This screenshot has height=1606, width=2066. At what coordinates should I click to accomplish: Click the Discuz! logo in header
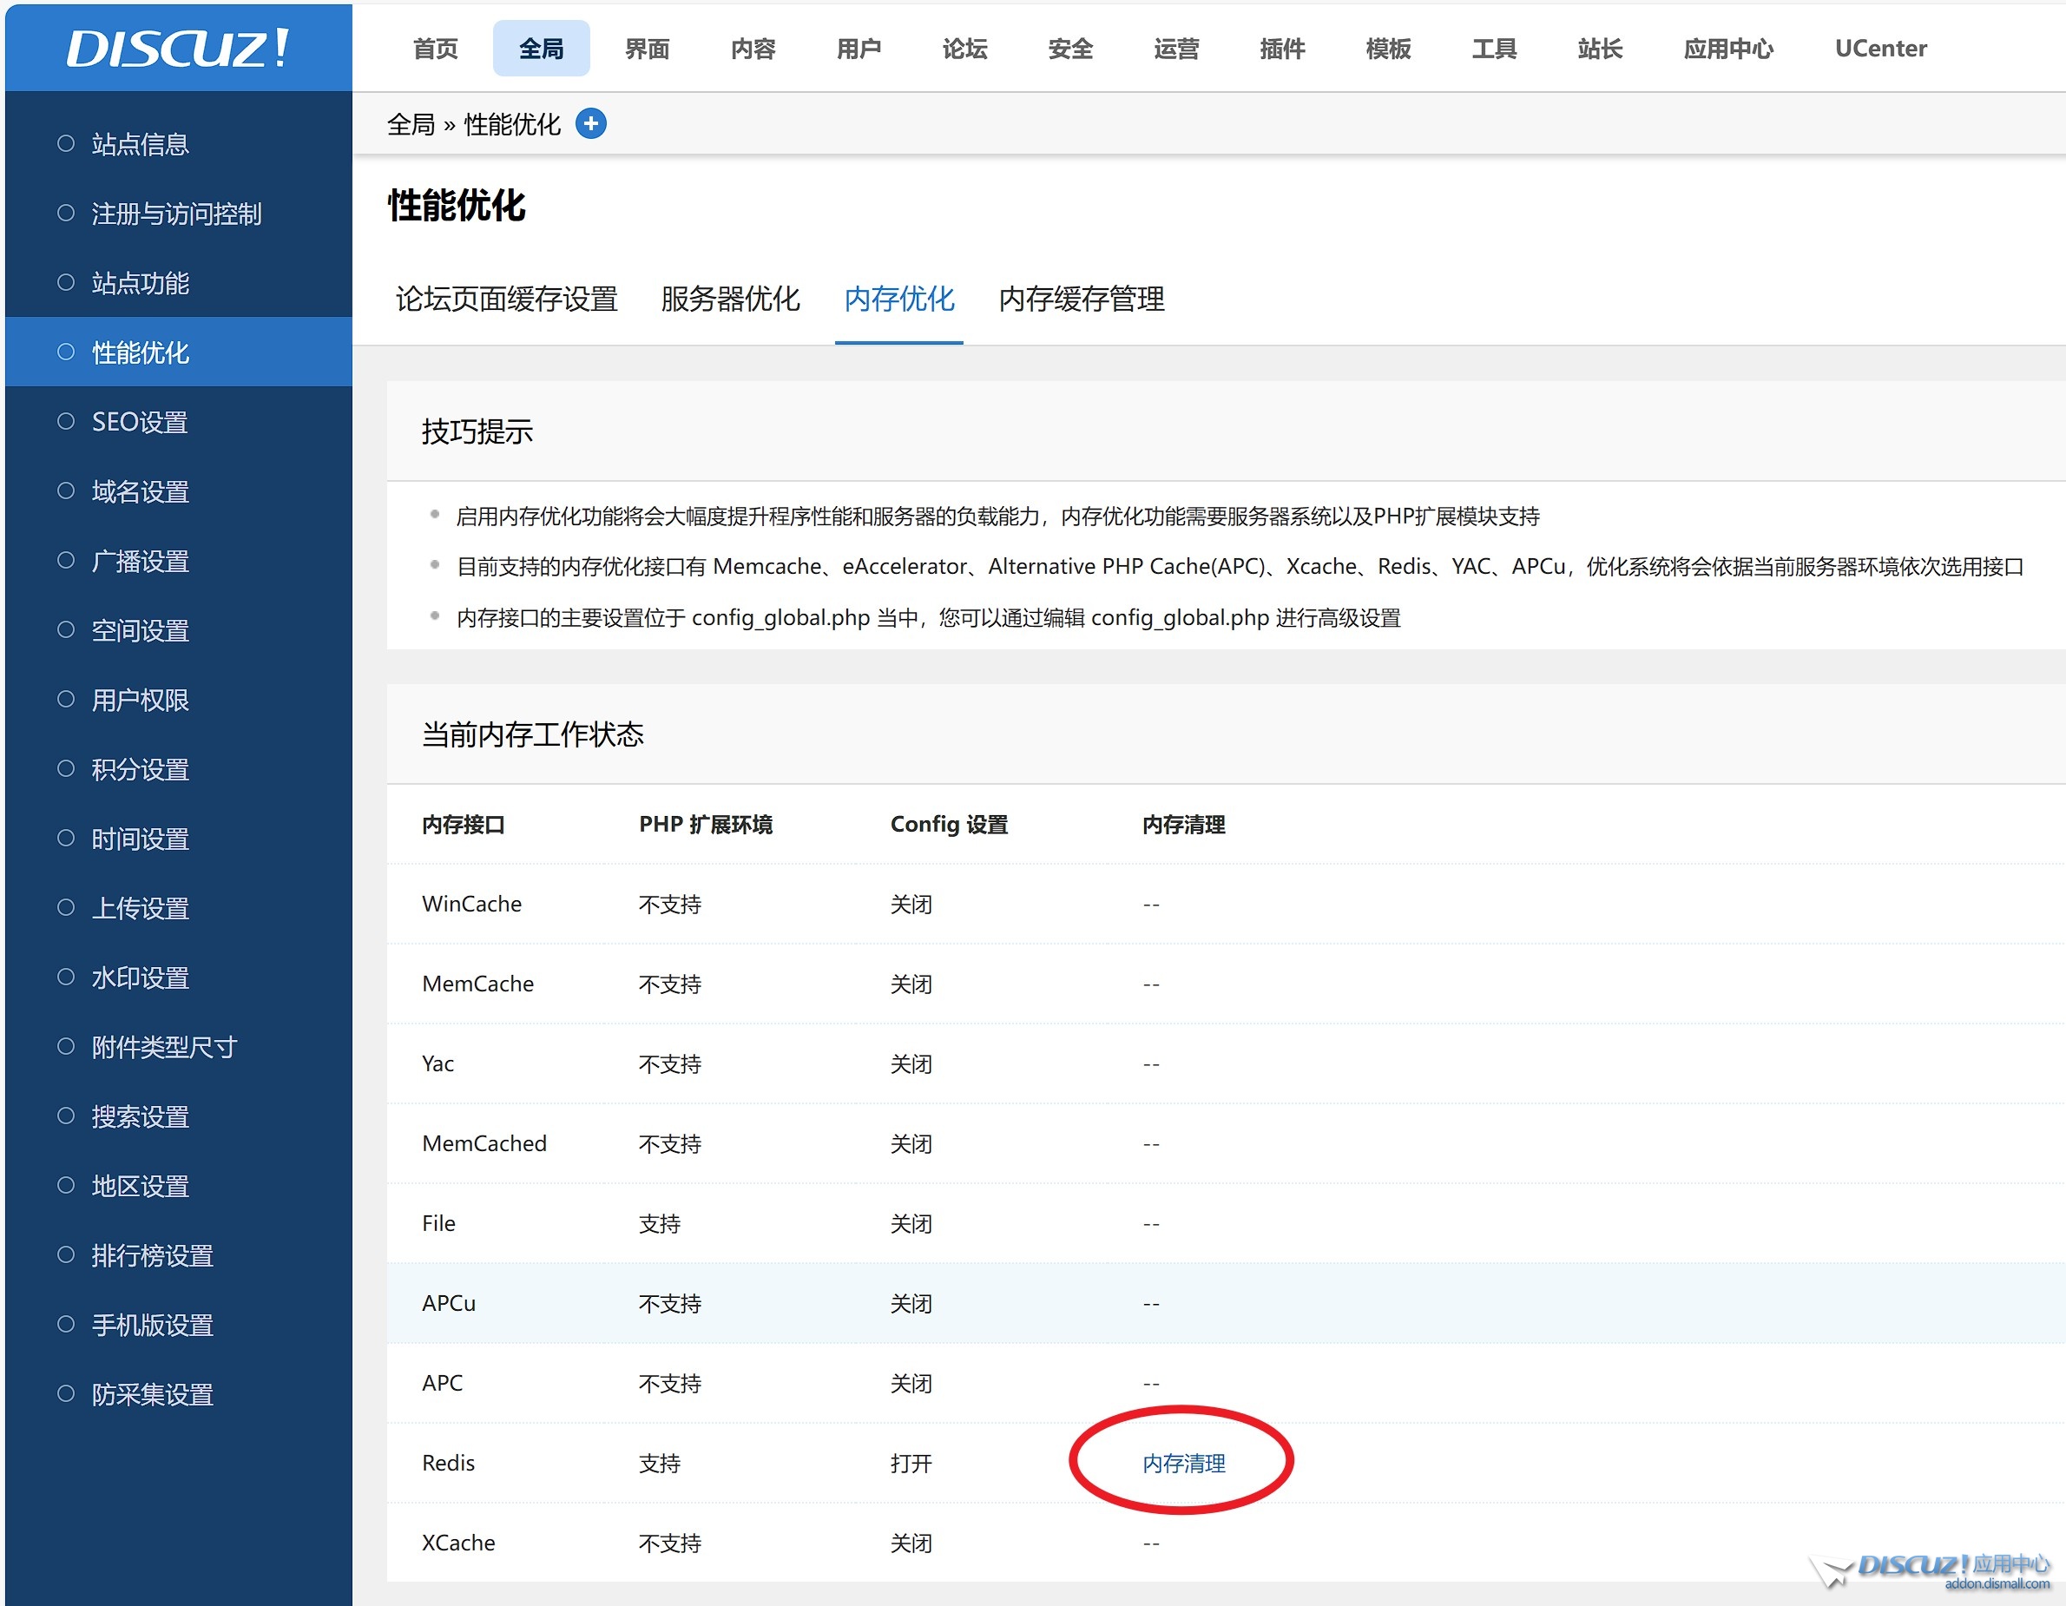(178, 47)
